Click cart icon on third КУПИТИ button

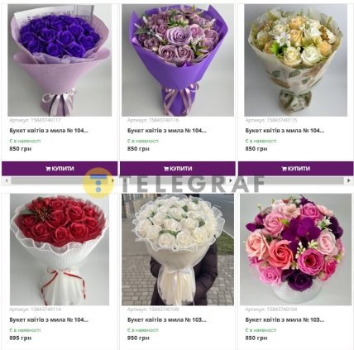click(284, 169)
